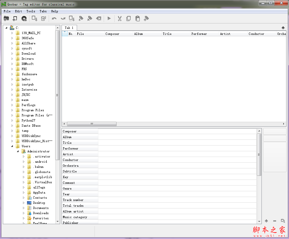
Task: Click the add folder toolbar icon
Action: 6,19
